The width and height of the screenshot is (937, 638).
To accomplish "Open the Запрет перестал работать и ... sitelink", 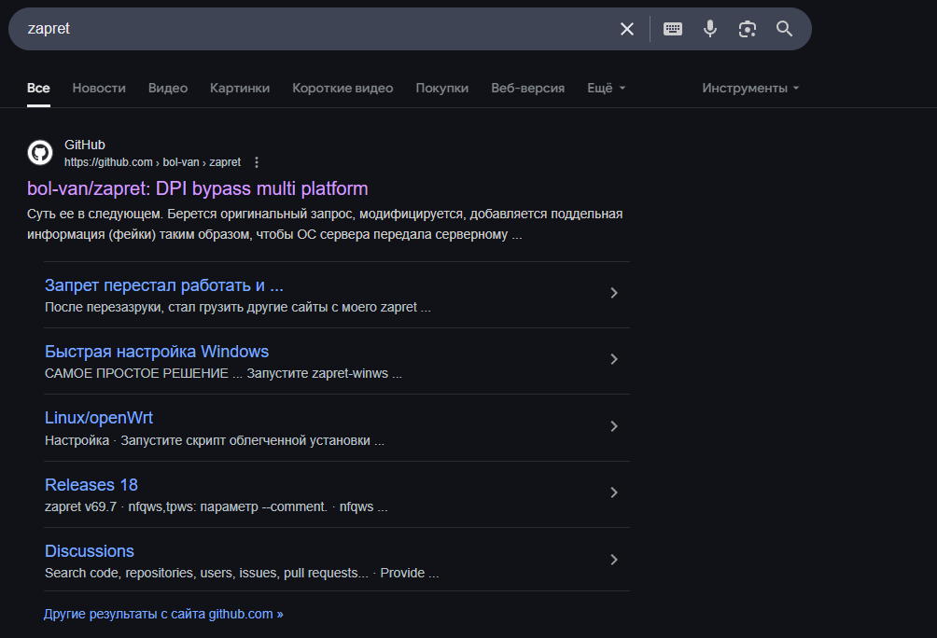I will coord(163,285).
